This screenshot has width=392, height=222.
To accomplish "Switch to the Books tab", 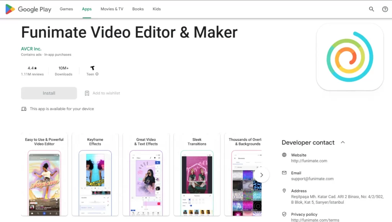I will tap(138, 9).
